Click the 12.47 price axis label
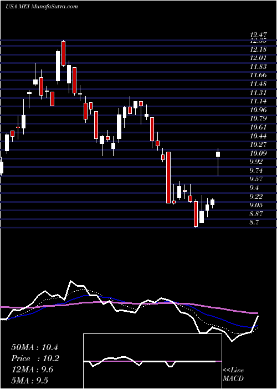Image resolution: width=277 pixels, height=389 pixels. click(x=258, y=36)
